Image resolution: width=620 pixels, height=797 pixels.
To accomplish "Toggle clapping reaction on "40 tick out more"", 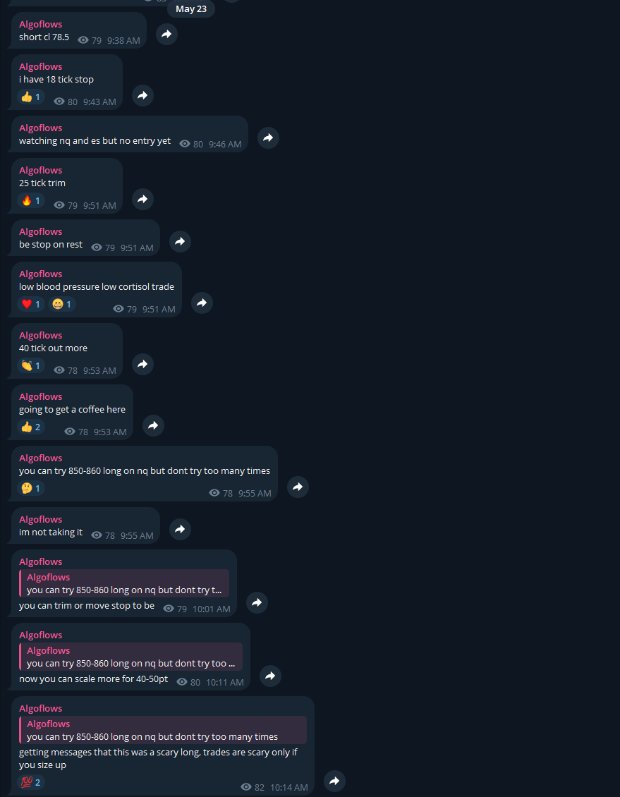I will [x=31, y=365].
